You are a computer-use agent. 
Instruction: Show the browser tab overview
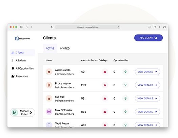pyautogui.click(x=164, y=27)
